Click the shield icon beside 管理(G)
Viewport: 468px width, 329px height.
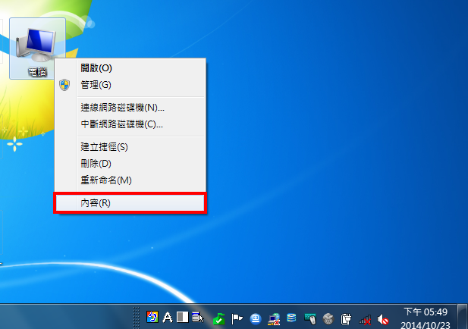64,84
